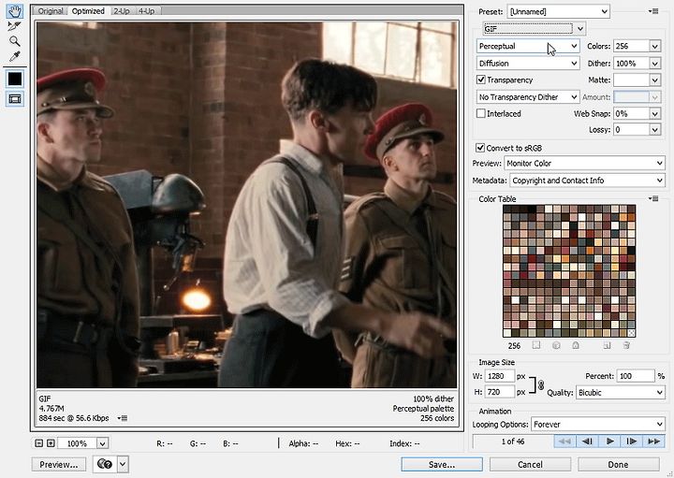Select the Hand tool

(15, 10)
